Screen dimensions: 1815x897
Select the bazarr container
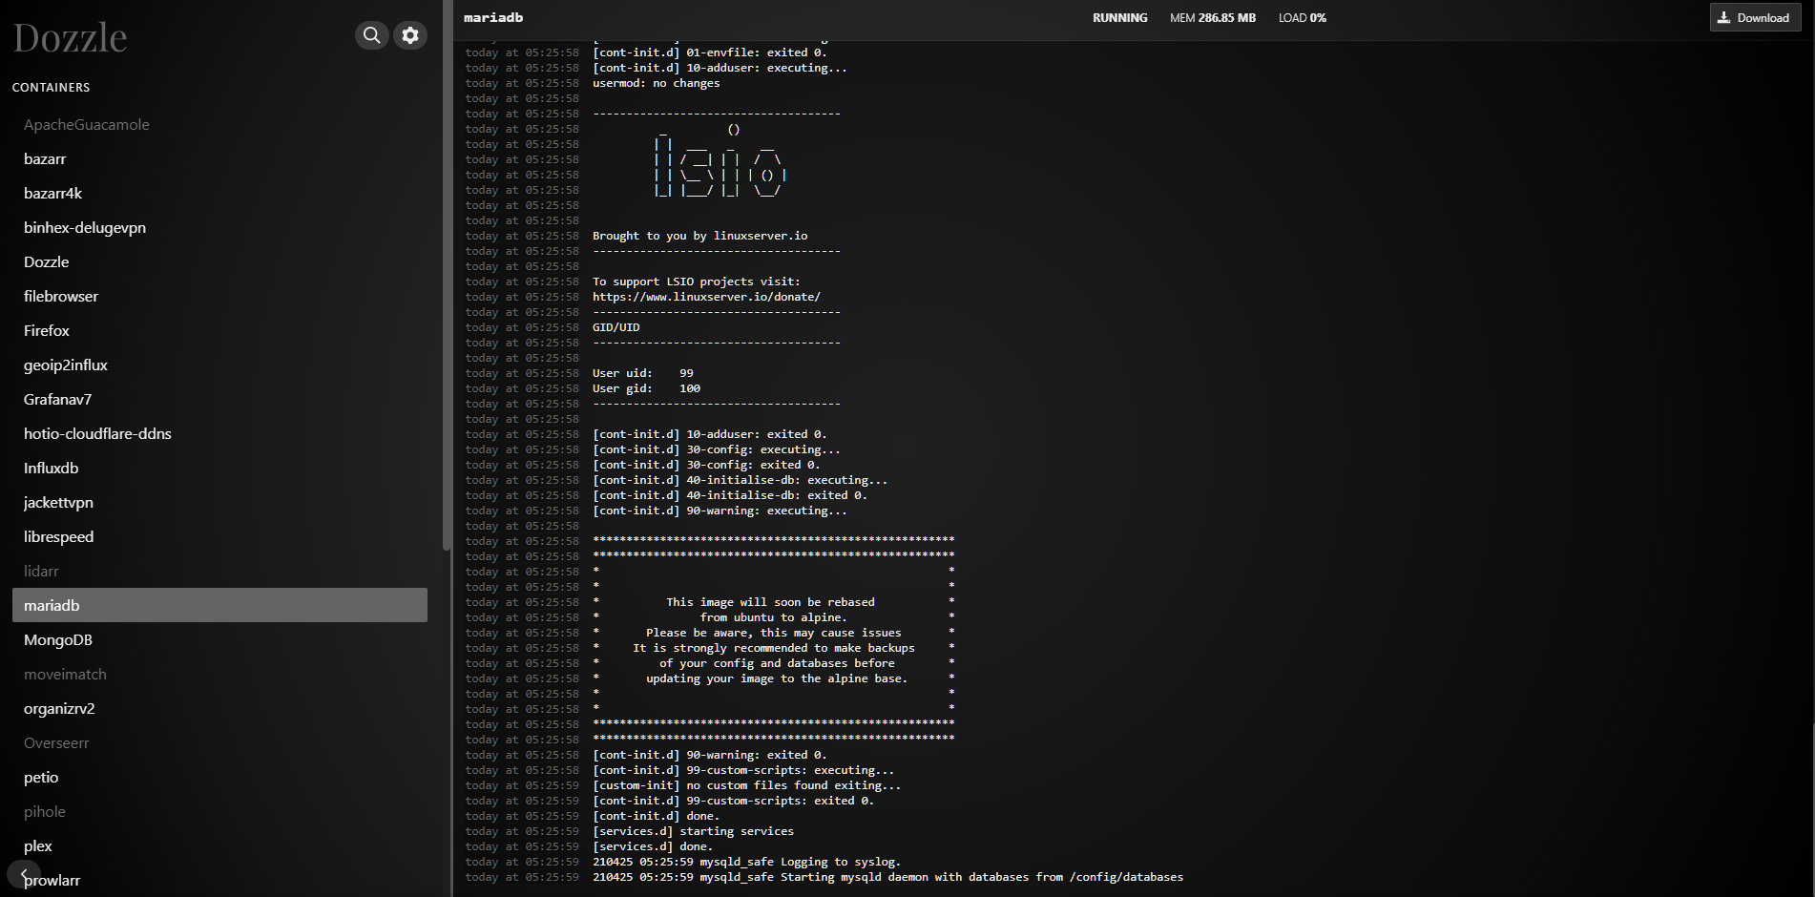[45, 159]
